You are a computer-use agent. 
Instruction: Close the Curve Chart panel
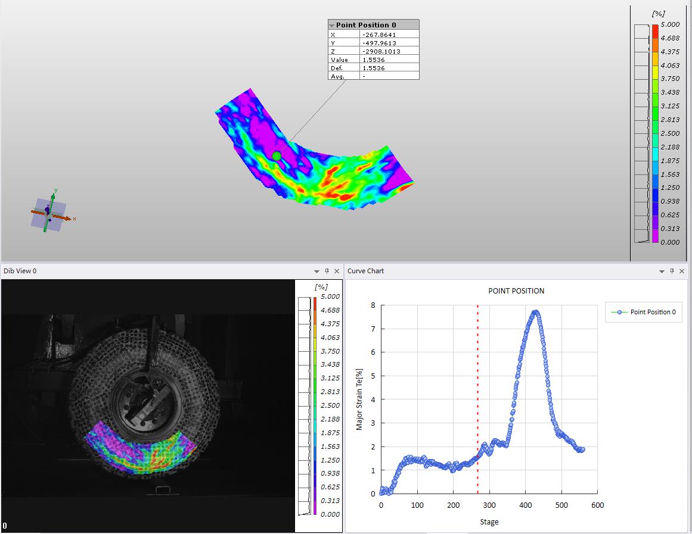click(x=682, y=271)
